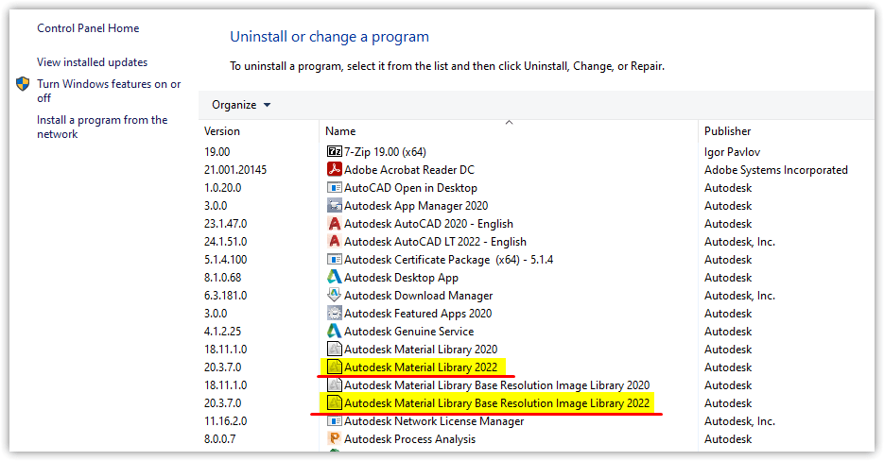Click the Autodesk AutoCAD 2020 red A icon
Viewport: 884px width, 461px height.
coord(335,223)
